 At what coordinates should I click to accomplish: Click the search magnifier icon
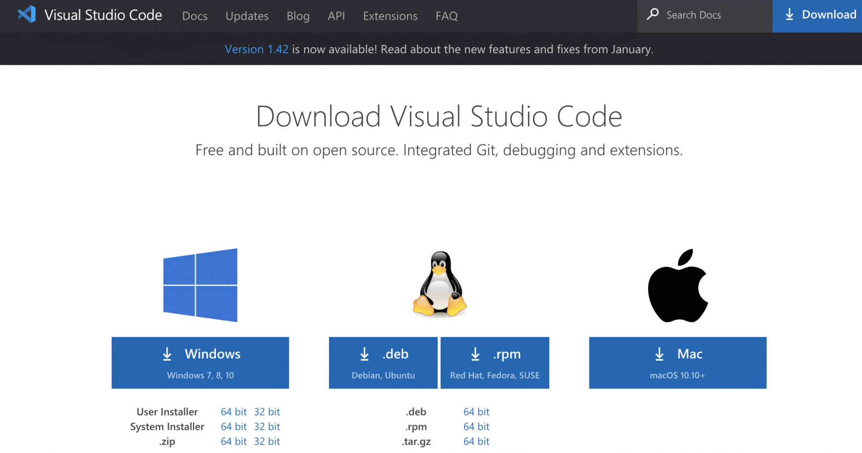[x=653, y=15]
